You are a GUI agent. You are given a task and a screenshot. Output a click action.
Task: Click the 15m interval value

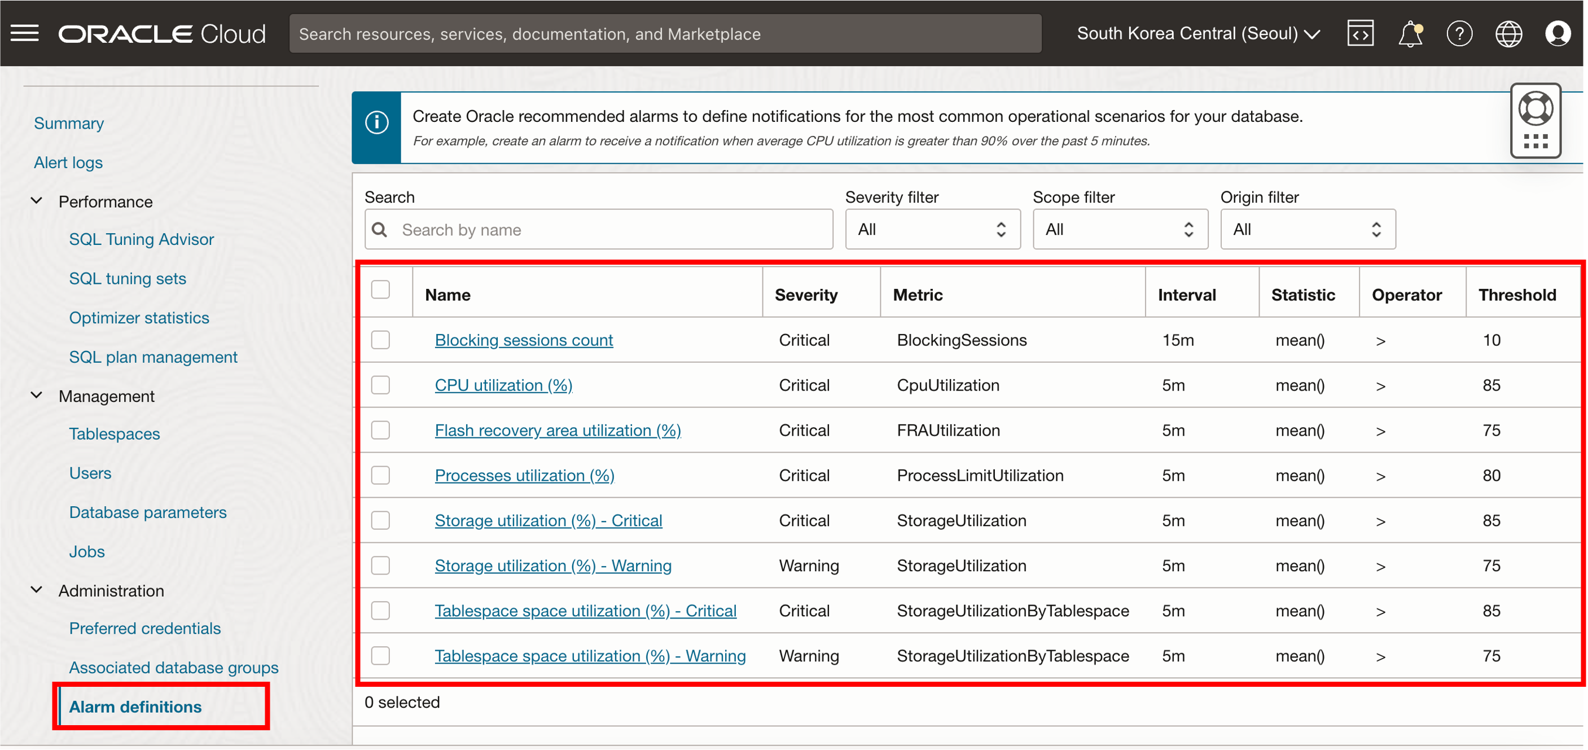[1178, 340]
